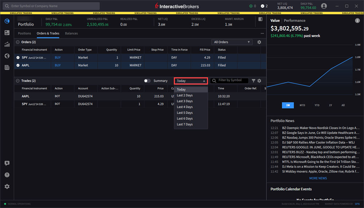Open DJ S&P 500 Rallies news headline
364x208 pixels.
point(318,143)
